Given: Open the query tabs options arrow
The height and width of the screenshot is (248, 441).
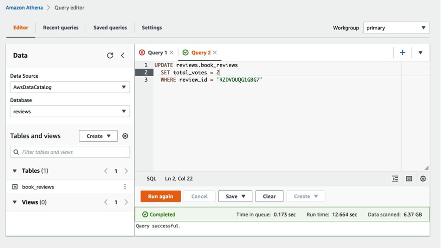Looking at the screenshot, I should [x=420, y=53].
